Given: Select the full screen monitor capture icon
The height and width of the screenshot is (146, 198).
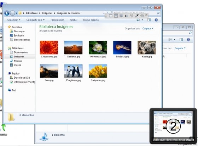Looking at the screenshot, I should click(x=121, y=16).
